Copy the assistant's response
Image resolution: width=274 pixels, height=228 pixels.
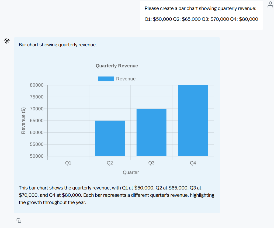point(19,220)
